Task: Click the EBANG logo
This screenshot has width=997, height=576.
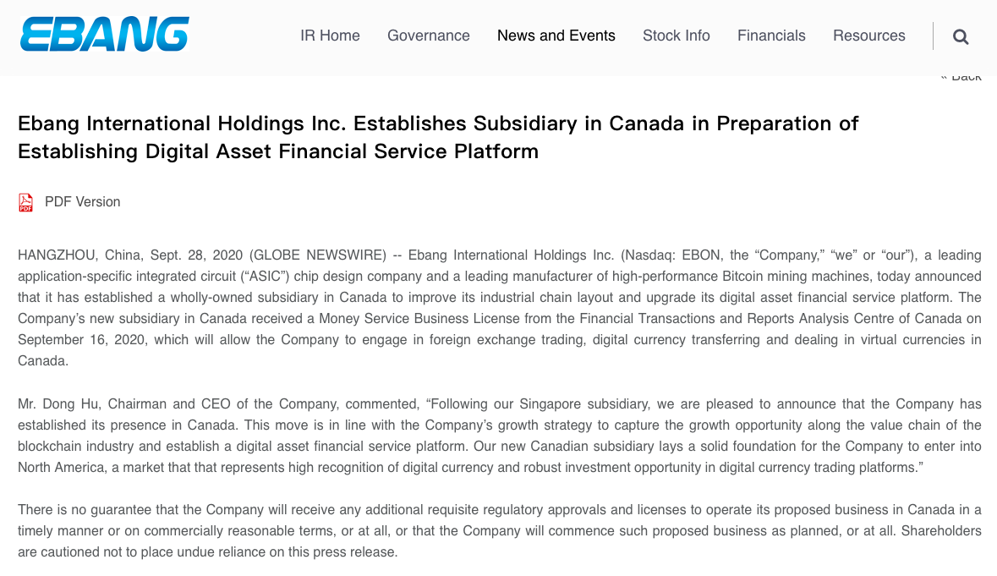Action: [104, 36]
